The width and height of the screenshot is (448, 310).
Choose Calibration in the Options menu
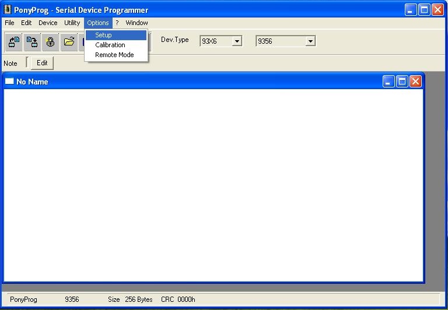tap(116, 45)
